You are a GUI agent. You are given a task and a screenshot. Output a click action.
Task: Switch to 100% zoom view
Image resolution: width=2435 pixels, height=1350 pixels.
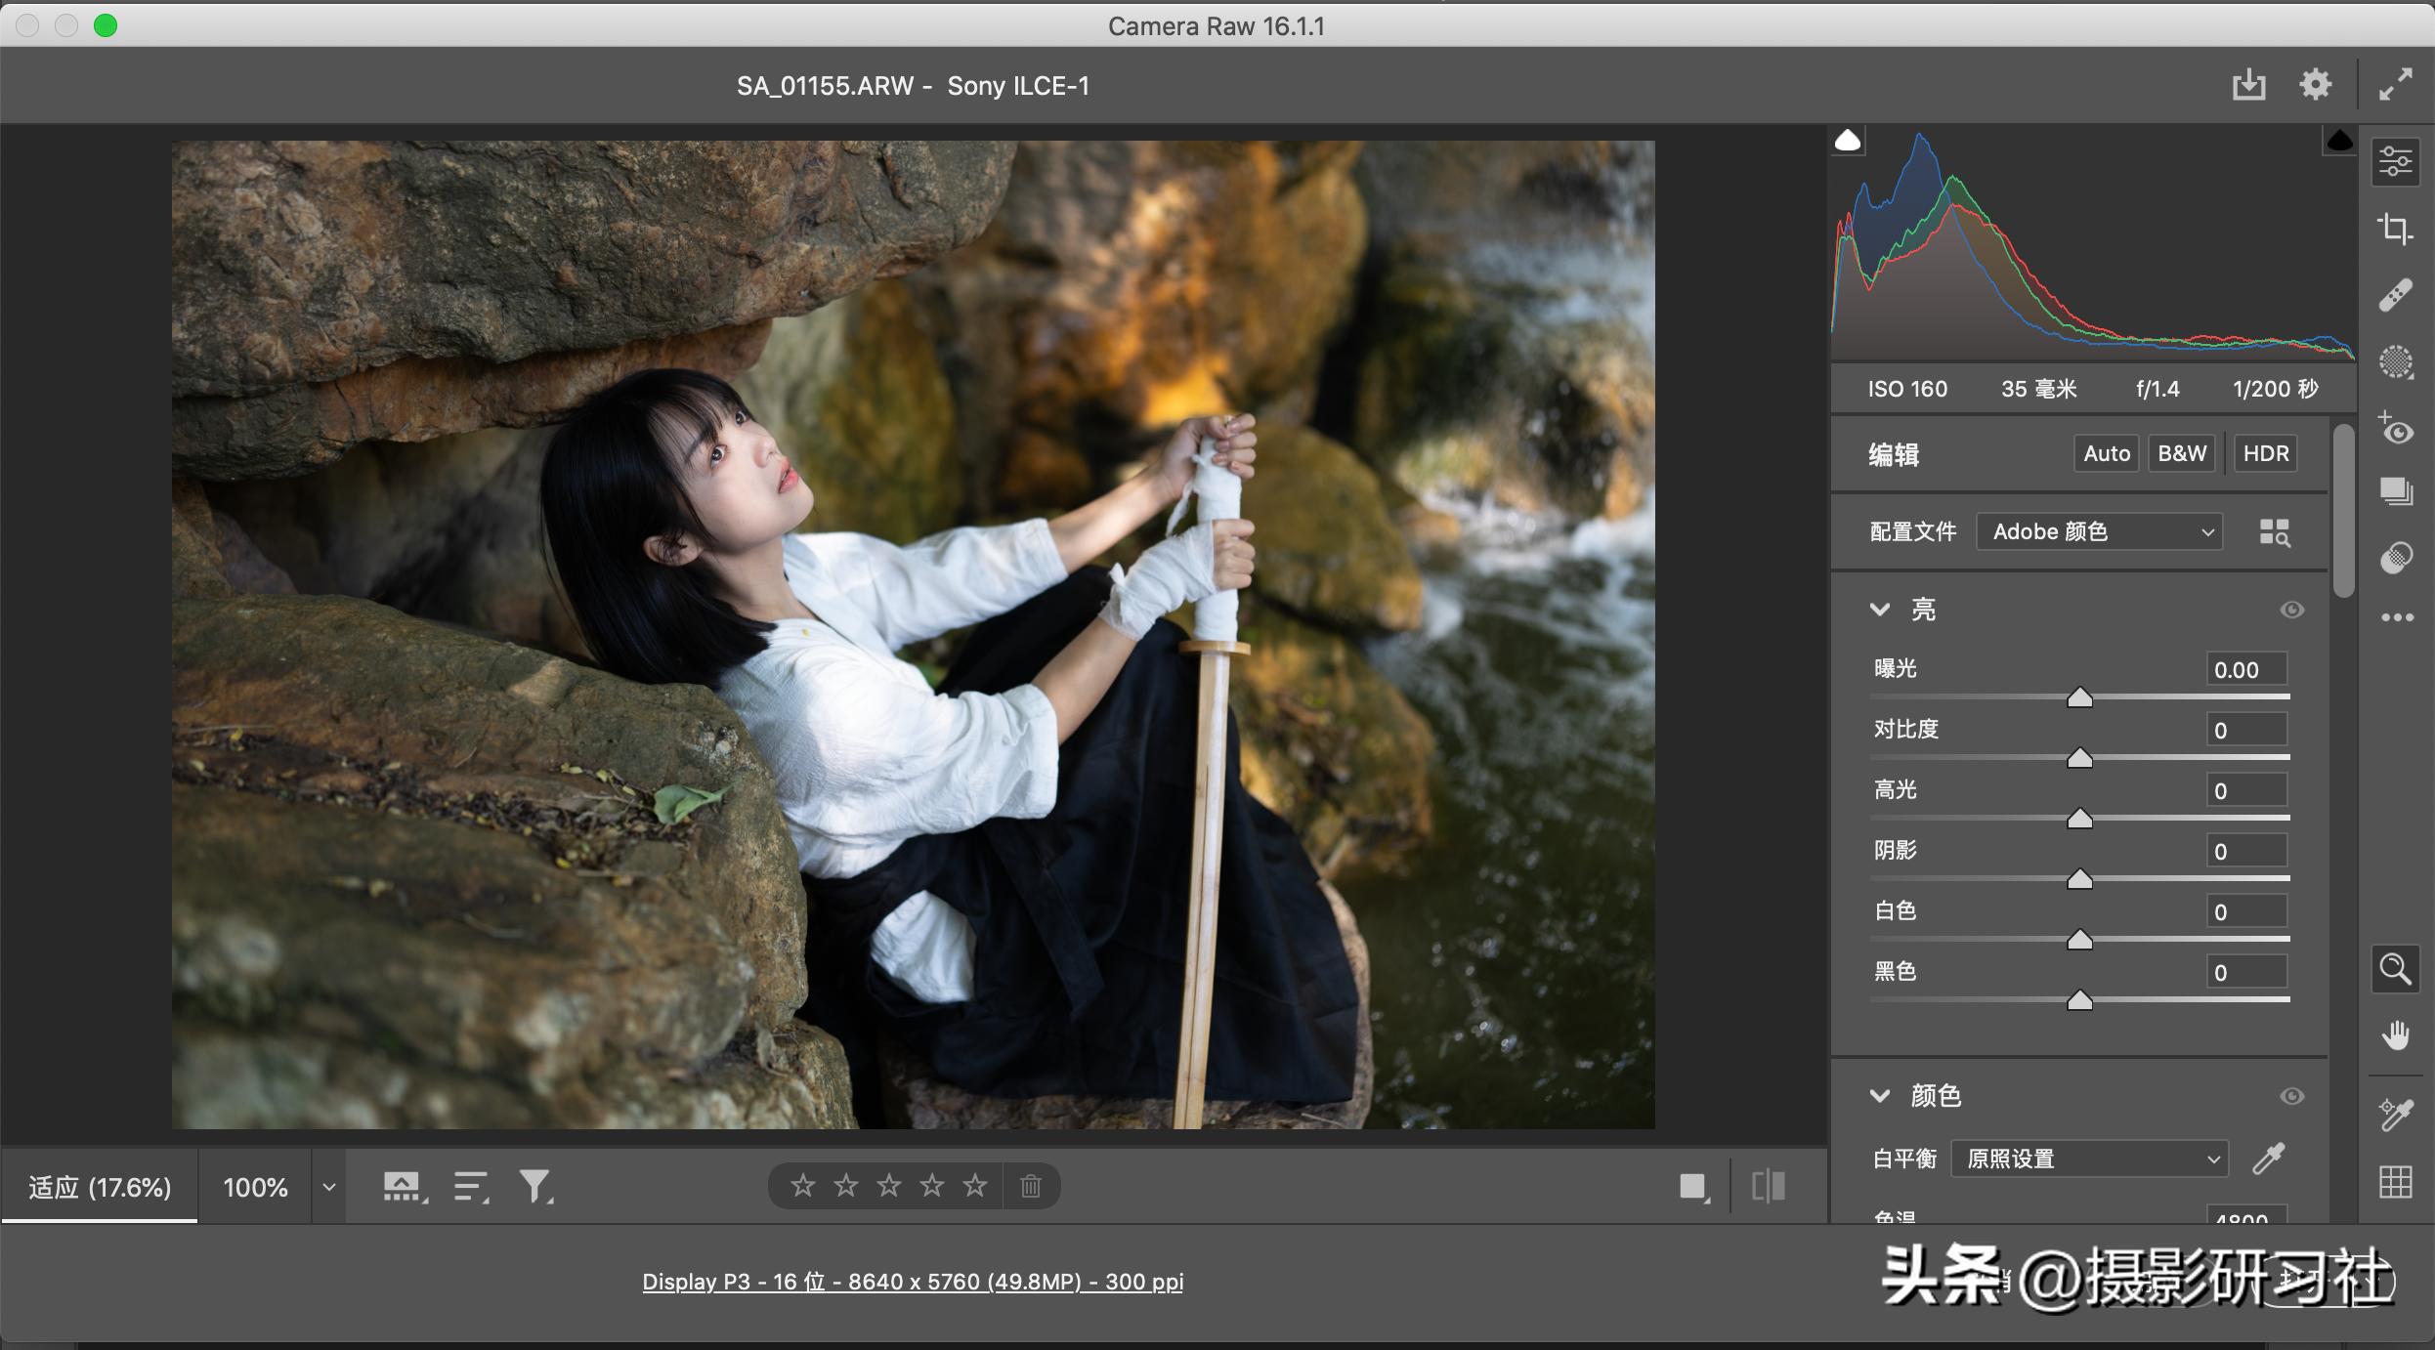(x=255, y=1187)
